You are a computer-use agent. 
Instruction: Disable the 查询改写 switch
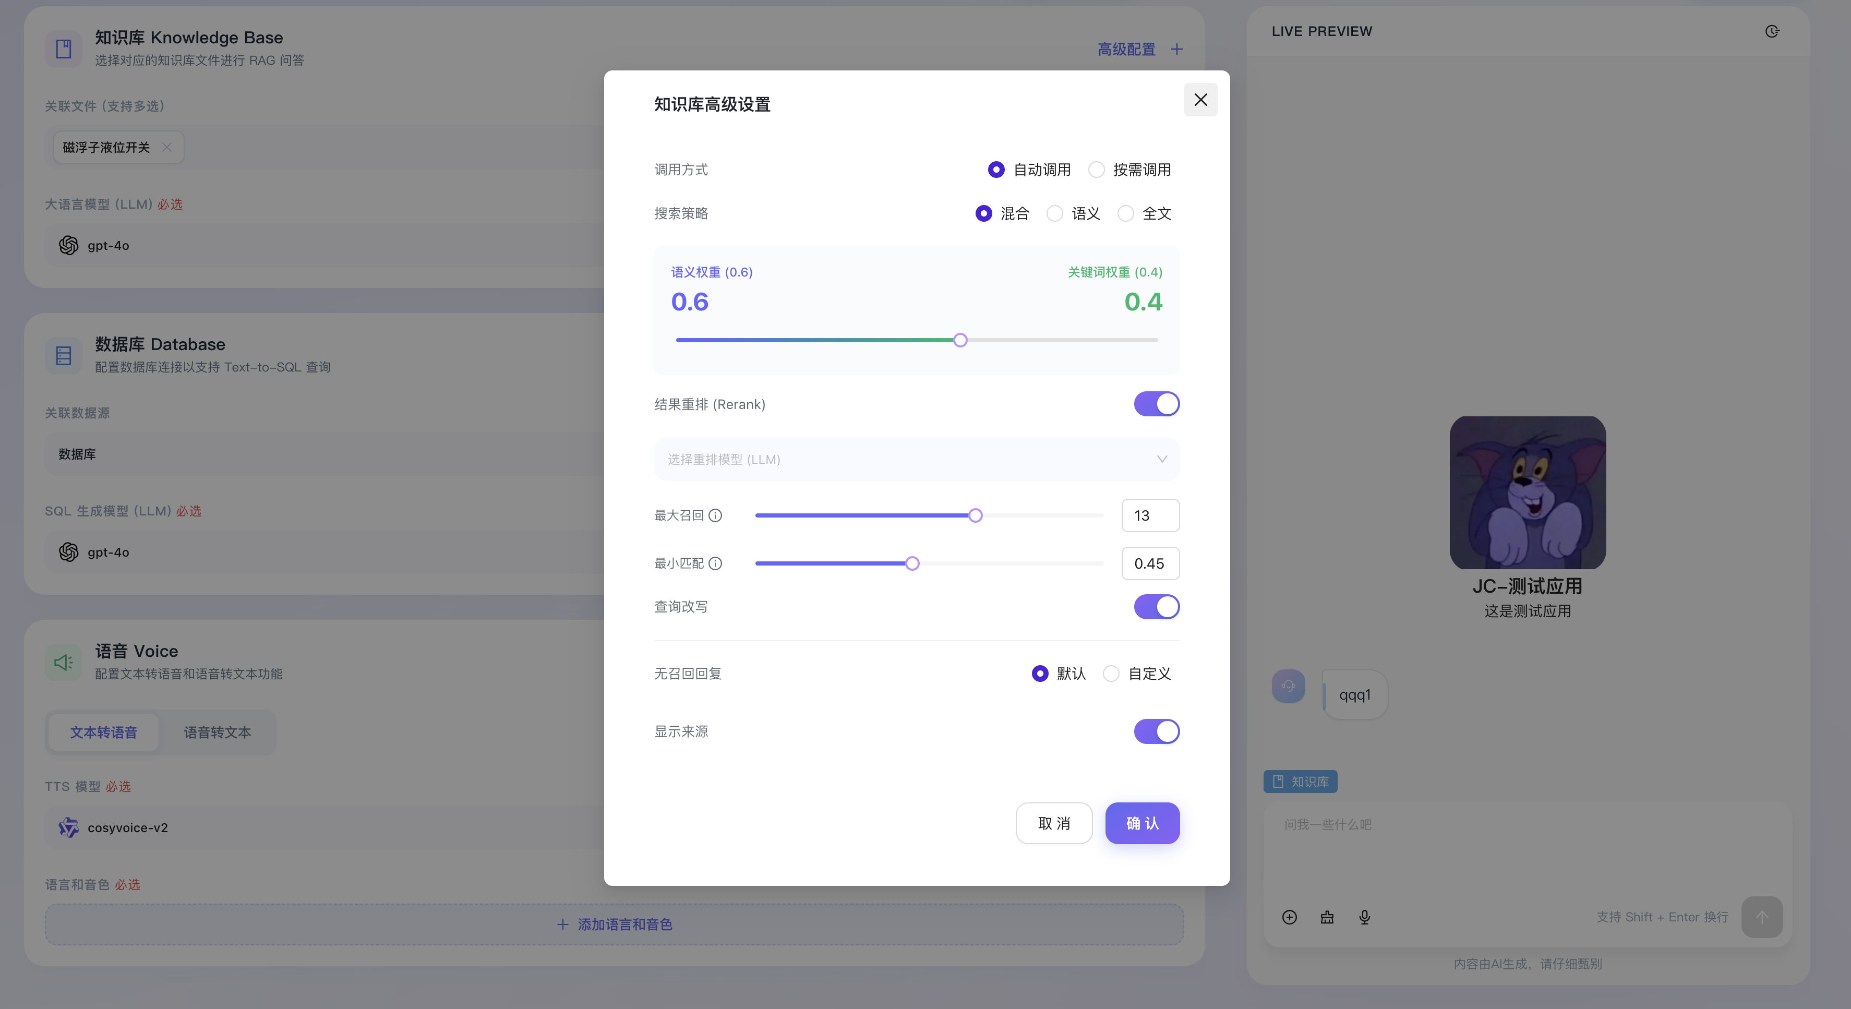tap(1156, 607)
